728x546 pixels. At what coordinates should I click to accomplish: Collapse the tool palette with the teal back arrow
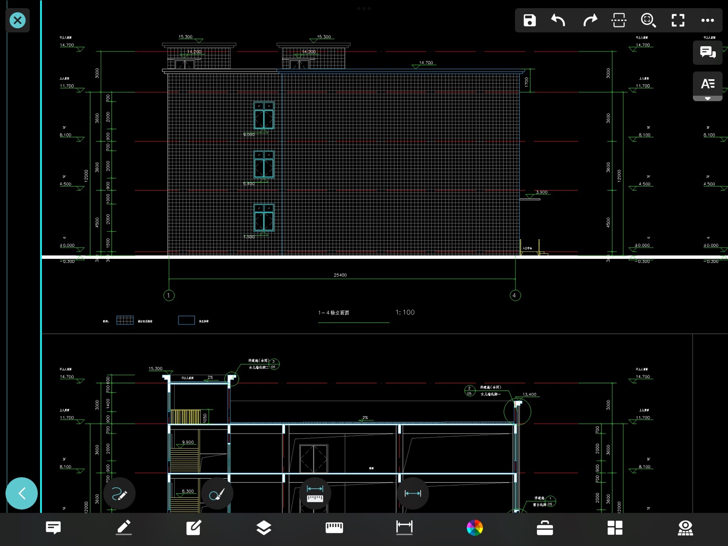pyautogui.click(x=21, y=493)
